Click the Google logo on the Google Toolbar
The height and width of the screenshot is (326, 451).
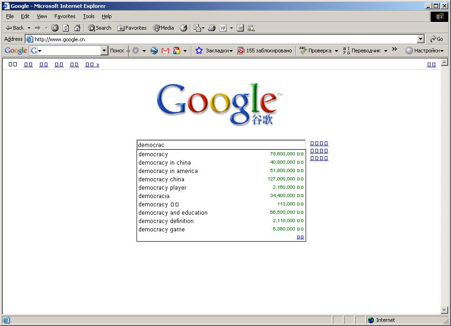point(15,51)
